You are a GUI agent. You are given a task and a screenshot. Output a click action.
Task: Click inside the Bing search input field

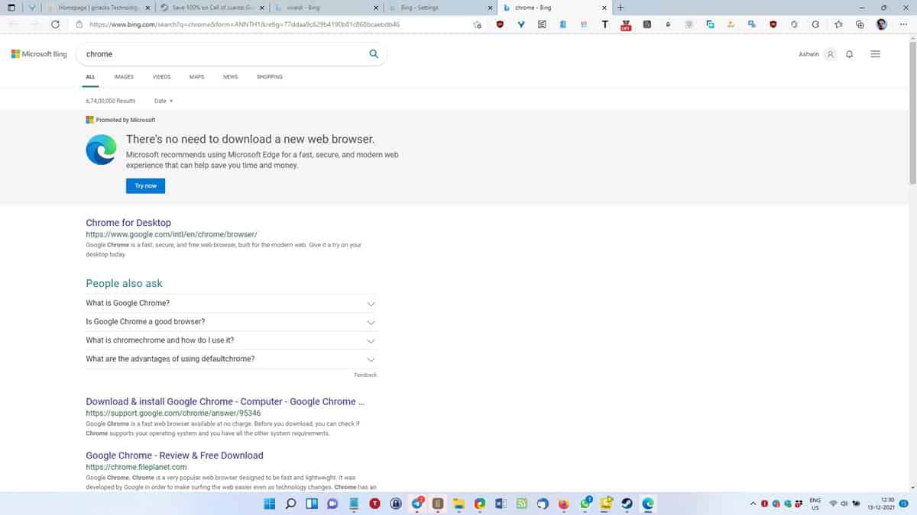191,53
